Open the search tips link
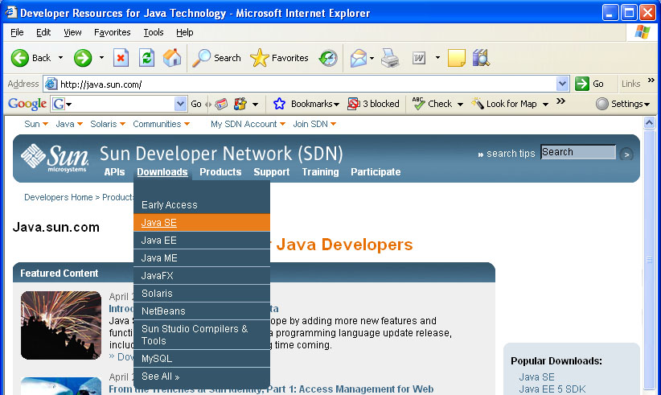Viewport: 661px width, 395px height. click(x=511, y=154)
